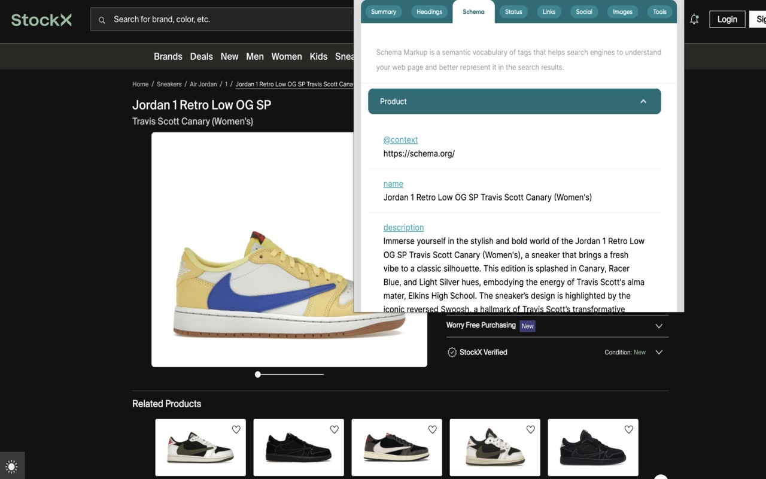Open third related product thumbnail

coord(397,447)
